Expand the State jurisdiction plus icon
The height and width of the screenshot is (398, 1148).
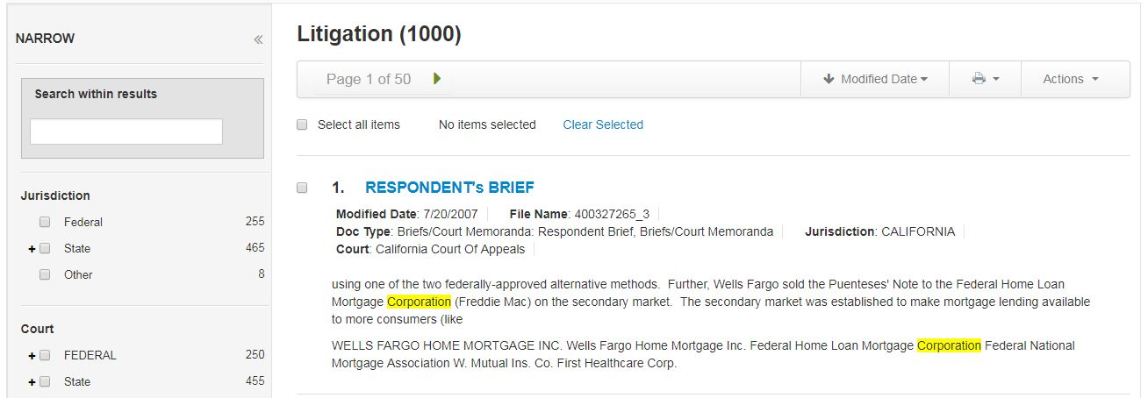click(x=32, y=249)
